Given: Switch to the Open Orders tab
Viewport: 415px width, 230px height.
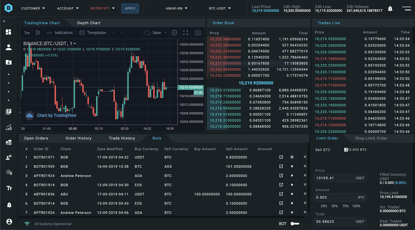Looking at the screenshot, I should click(36, 138).
